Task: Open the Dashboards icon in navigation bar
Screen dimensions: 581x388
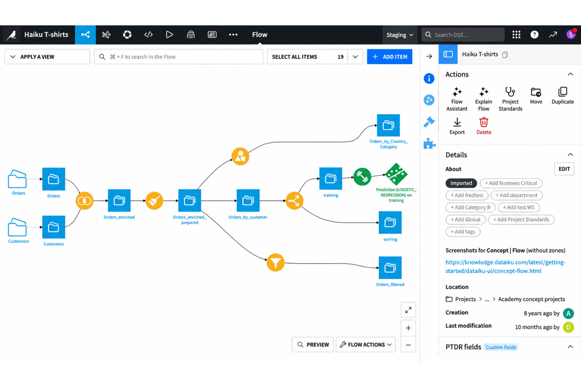Action: 212,35
